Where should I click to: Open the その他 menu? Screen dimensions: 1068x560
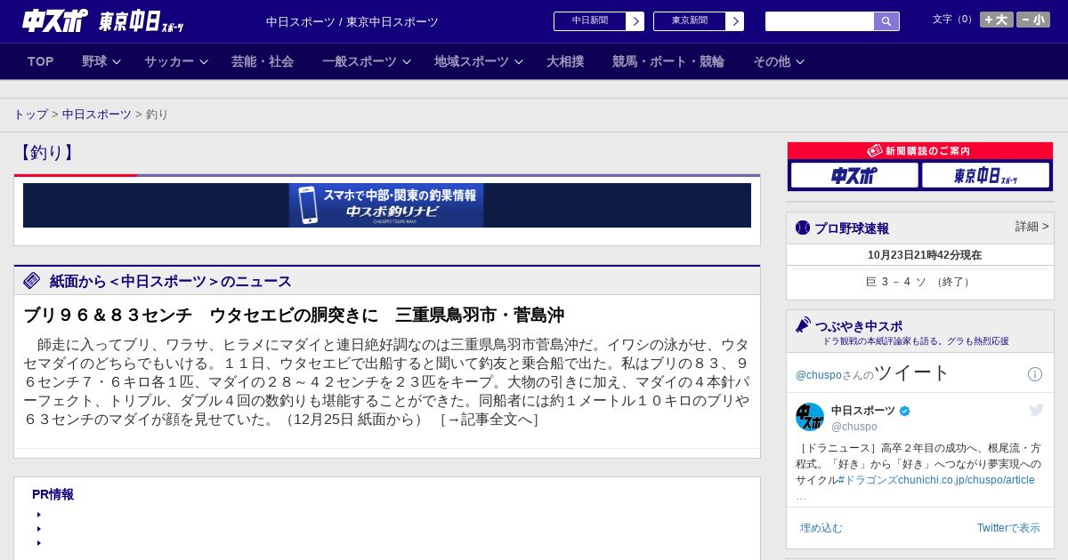[772, 61]
